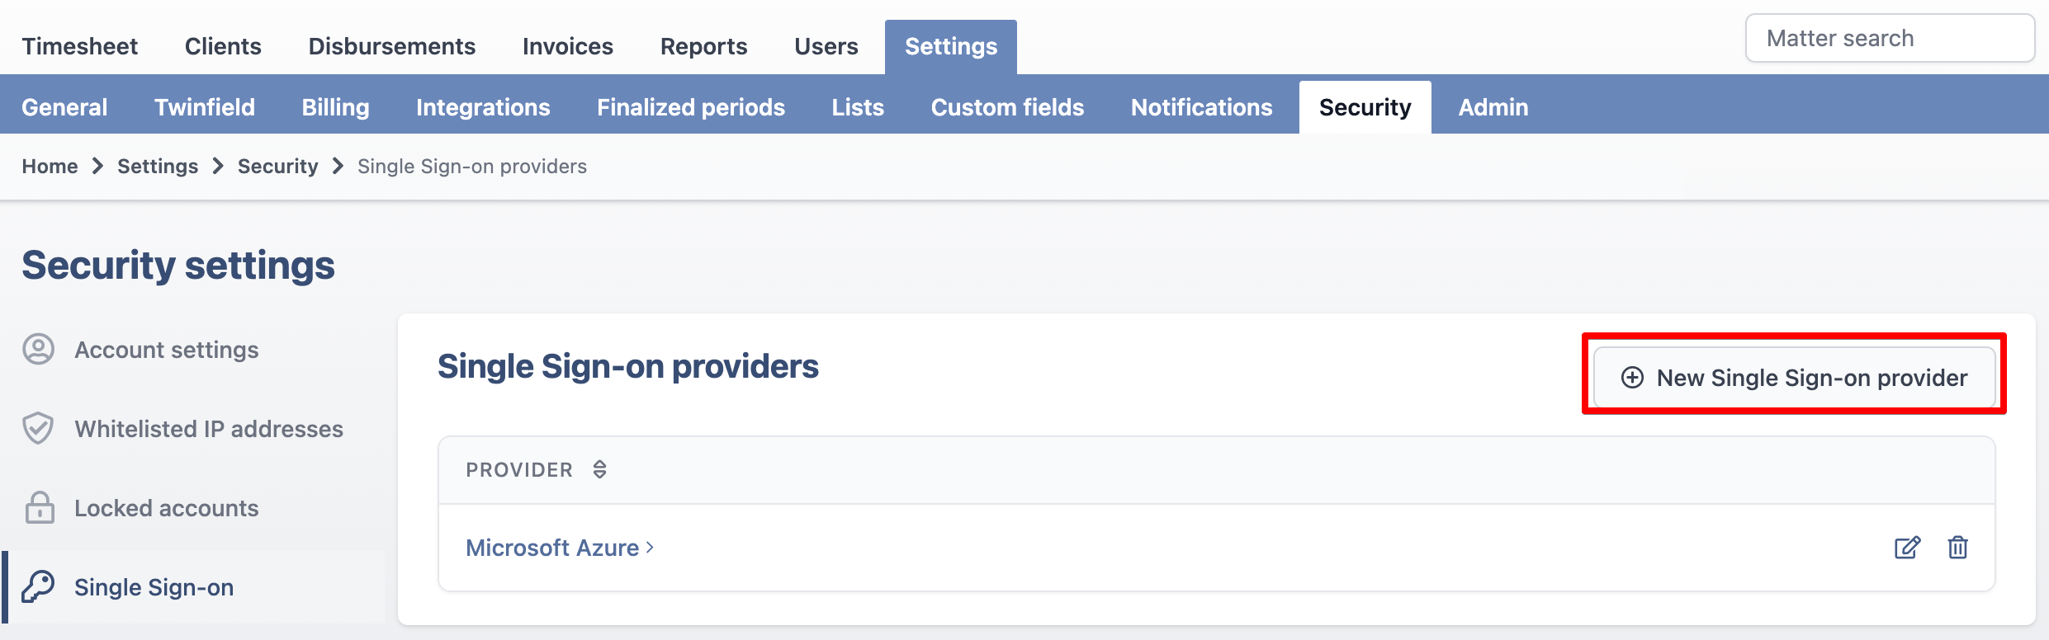2049x640 pixels.
Task: Select the Admin settings tab
Action: coord(1493,107)
